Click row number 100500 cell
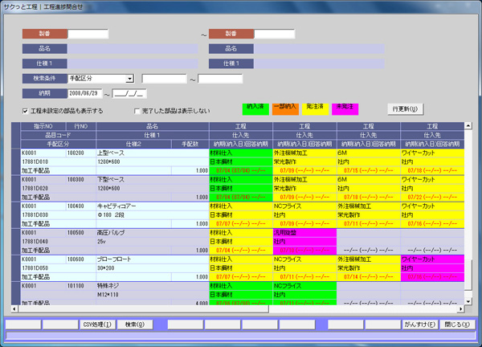Image resolution: width=482 pixels, height=347 pixels. coord(81,233)
